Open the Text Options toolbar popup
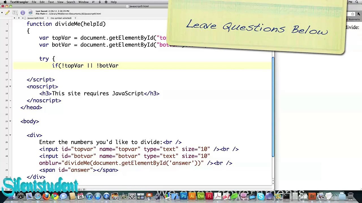Screen dimensions: 362x203 (x=15, y=12)
